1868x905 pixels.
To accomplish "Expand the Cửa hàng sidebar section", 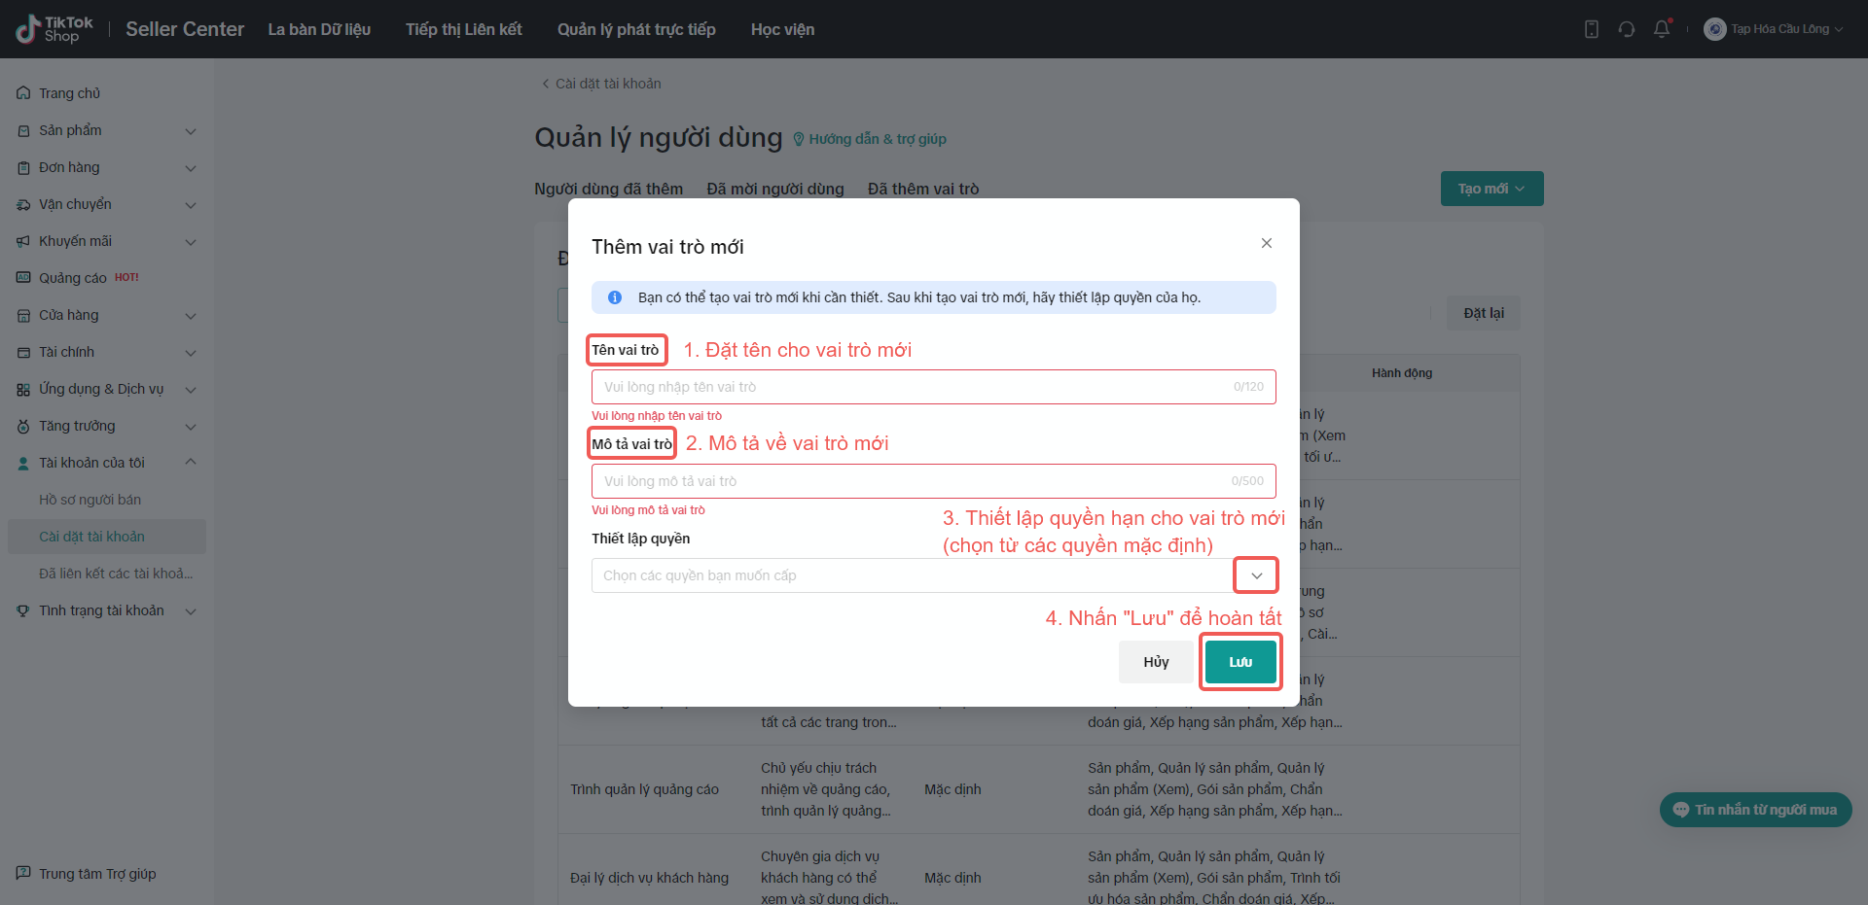I will (191, 316).
